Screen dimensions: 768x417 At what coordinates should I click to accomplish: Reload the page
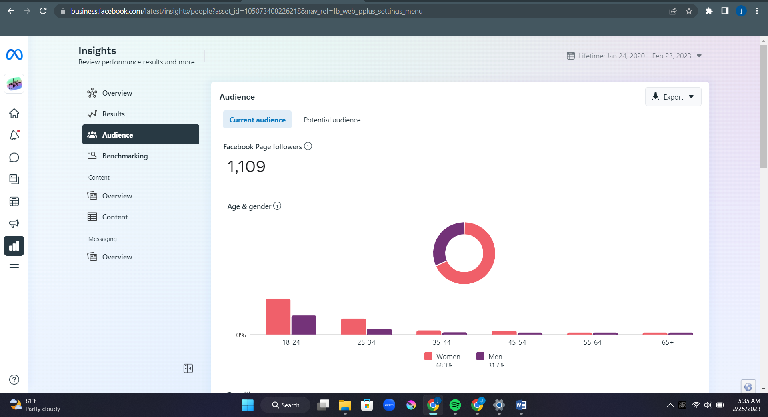pyautogui.click(x=43, y=11)
